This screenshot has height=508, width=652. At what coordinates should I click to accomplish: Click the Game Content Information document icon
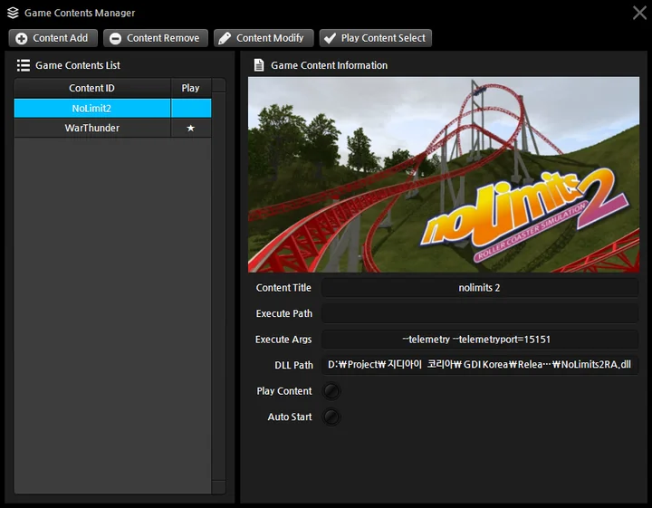(x=259, y=65)
